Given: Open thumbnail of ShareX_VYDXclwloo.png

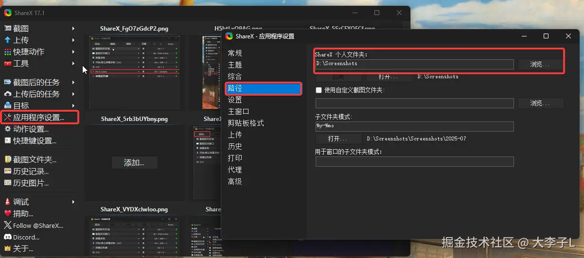Looking at the screenshot, I should tap(135, 236).
